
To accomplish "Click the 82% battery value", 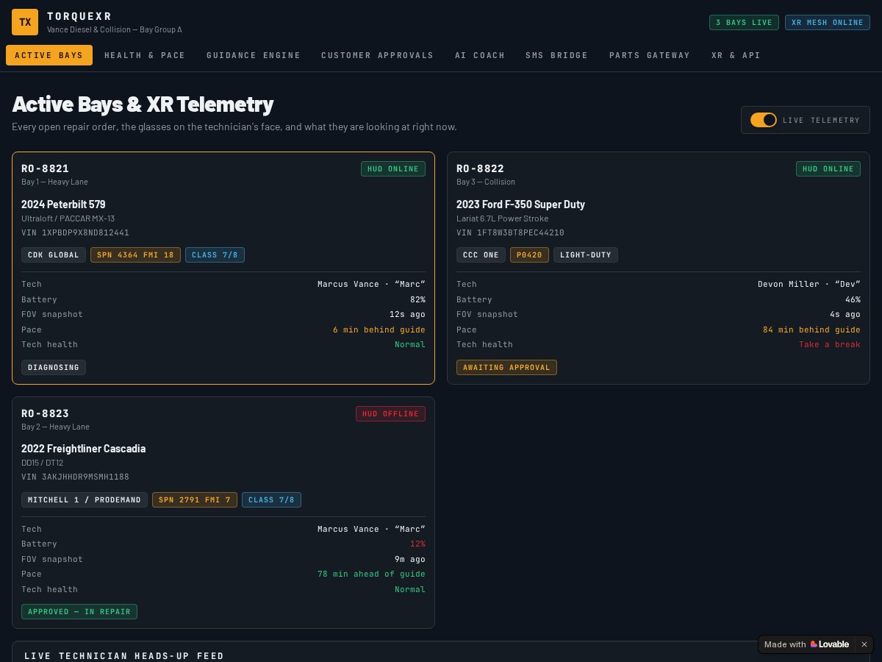I will pyautogui.click(x=417, y=299).
